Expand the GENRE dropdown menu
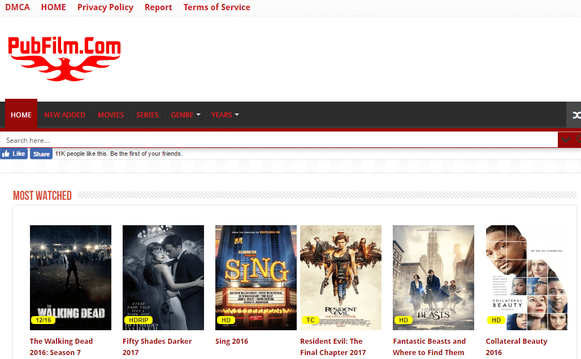The height and width of the screenshot is (359, 581). coord(185,115)
